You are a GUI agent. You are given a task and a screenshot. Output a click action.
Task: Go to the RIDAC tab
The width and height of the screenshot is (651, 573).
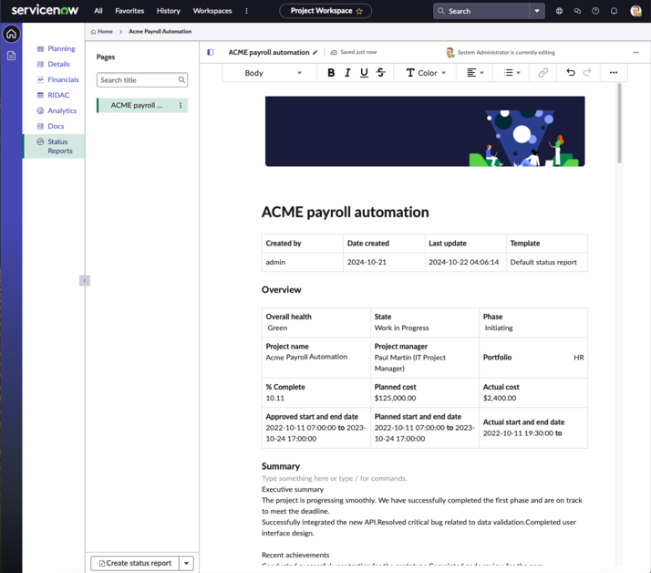(53, 95)
